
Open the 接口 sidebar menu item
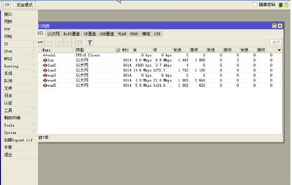click(x=20, y=14)
